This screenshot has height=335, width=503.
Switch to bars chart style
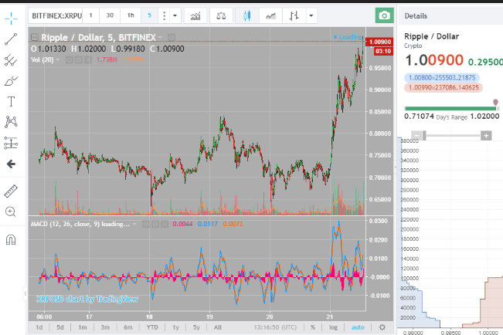pyautogui.click(x=294, y=15)
